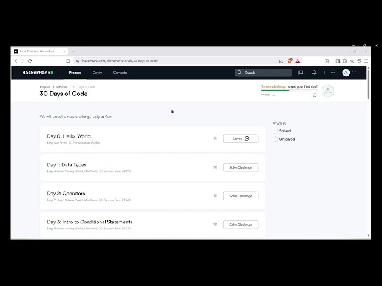Click the HackerRank logo
This screenshot has height=286, width=382.
(x=38, y=73)
